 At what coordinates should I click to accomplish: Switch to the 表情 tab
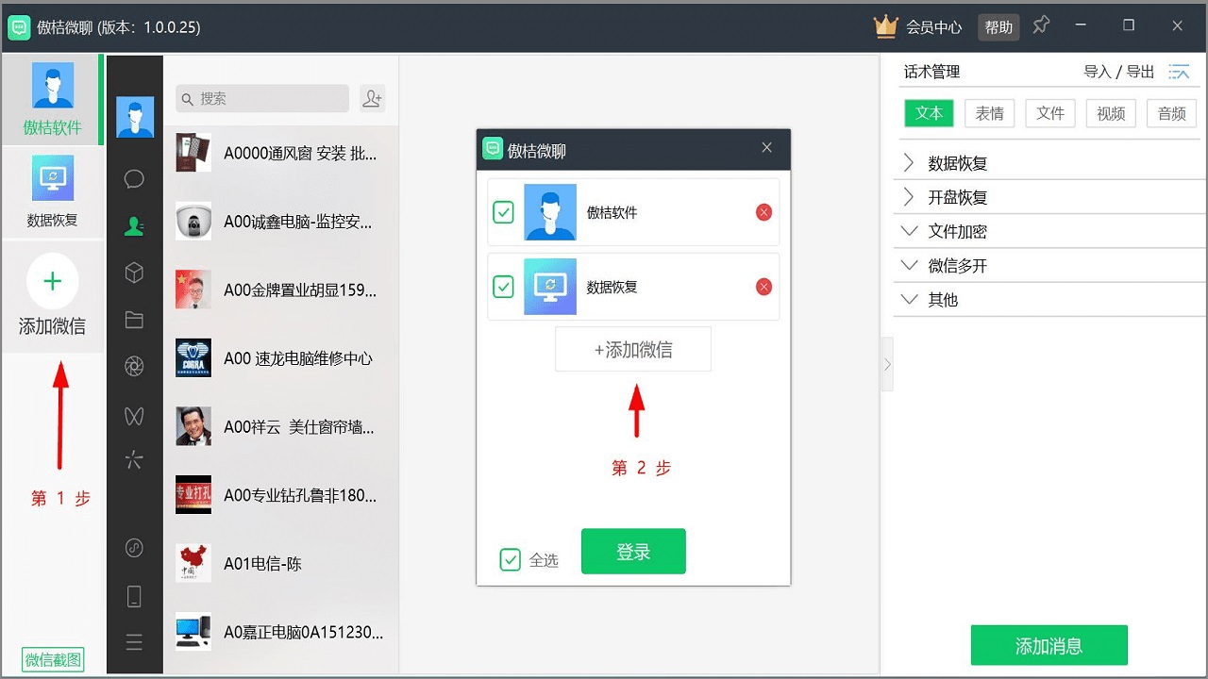coord(989,112)
